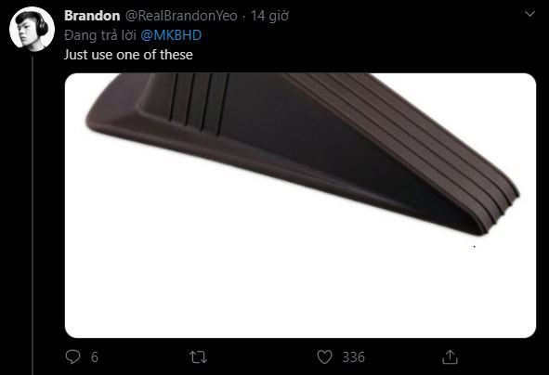The height and width of the screenshot is (375, 549).
Task: Like the tweet with the heart icon
Action: [324, 357]
